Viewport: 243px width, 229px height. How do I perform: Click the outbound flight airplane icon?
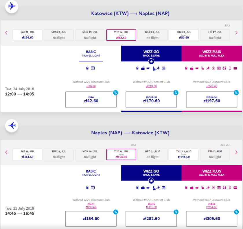click(x=12, y=6)
